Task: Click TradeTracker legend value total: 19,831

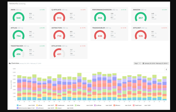Action: tap(148, 105)
